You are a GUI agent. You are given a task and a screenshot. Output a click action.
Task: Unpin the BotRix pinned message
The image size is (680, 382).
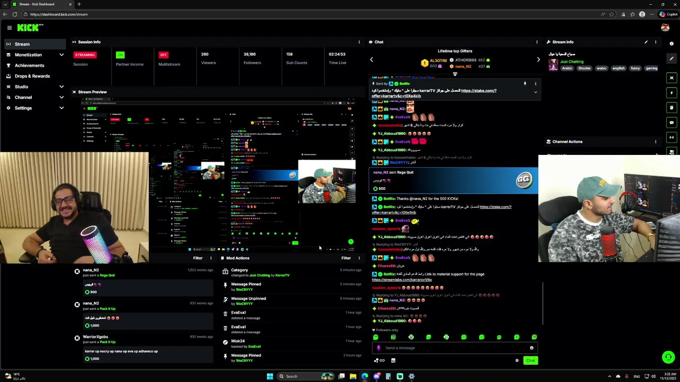[525, 84]
